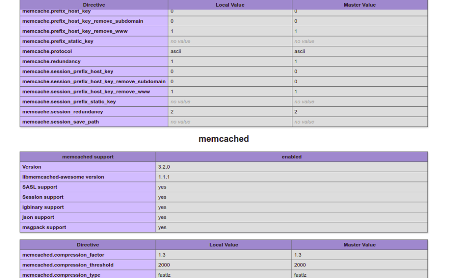The image size is (455, 278).
Task: Select local value of memcache.prefix_host_key_remove_subdomain
Action: tap(172, 21)
